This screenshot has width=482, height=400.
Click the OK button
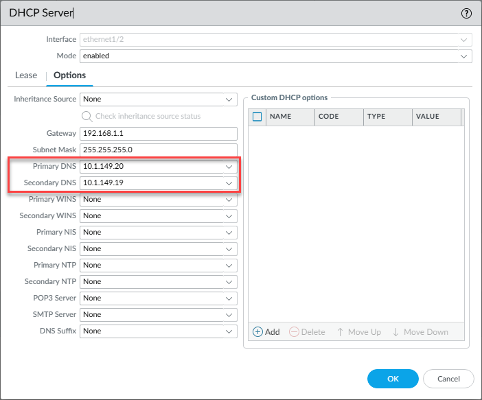click(393, 379)
